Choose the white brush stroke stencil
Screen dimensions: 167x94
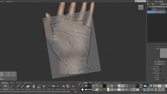click(86, 90)
